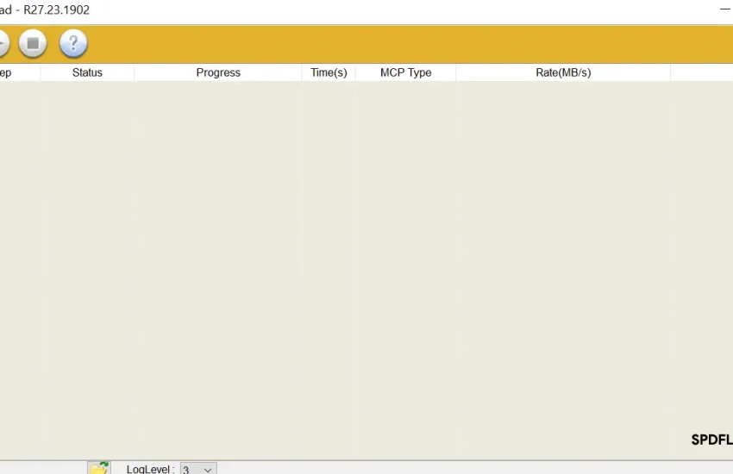Viewport: 733px width, 474px height.
Task: Select the Progress column header
Action: [218, 73]
